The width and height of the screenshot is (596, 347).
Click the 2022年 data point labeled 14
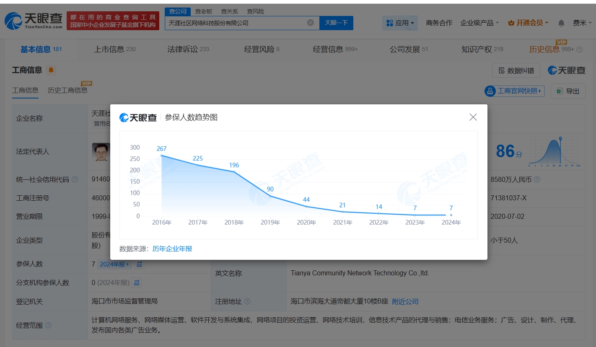[x=379, y=213]
